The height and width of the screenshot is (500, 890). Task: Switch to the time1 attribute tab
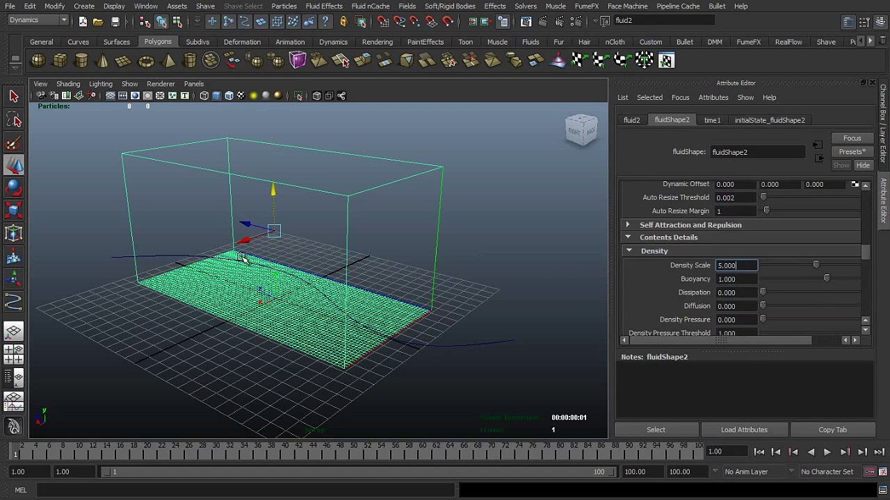pyautogui.click(x=712, y=120)
